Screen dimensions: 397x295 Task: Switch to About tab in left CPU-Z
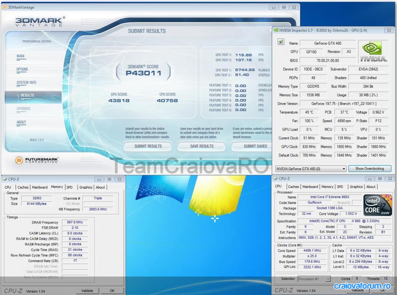click(100, 187)
